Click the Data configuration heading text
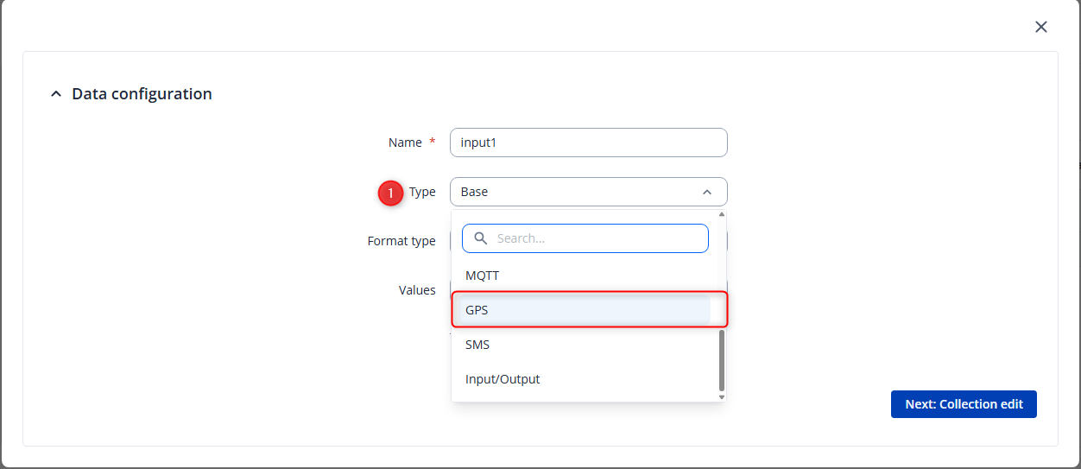This screenshot has width=1081, height=469. pos(142,94)
